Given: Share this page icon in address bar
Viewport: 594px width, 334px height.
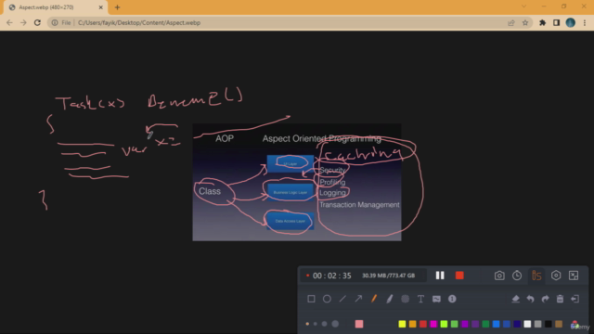Looking at the screenshot, I should pos(511,22).
